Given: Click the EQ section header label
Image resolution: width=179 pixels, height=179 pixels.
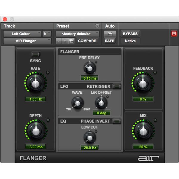Looking at the screenshot, I should coord(63,121).
